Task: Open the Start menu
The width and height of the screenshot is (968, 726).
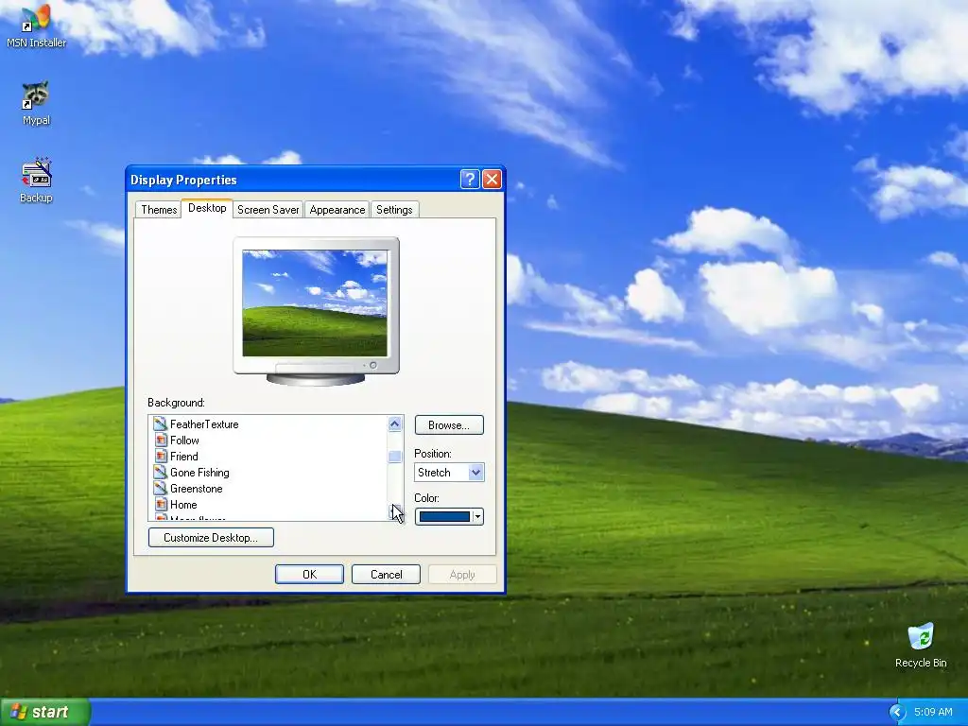Action: (45, 712)
